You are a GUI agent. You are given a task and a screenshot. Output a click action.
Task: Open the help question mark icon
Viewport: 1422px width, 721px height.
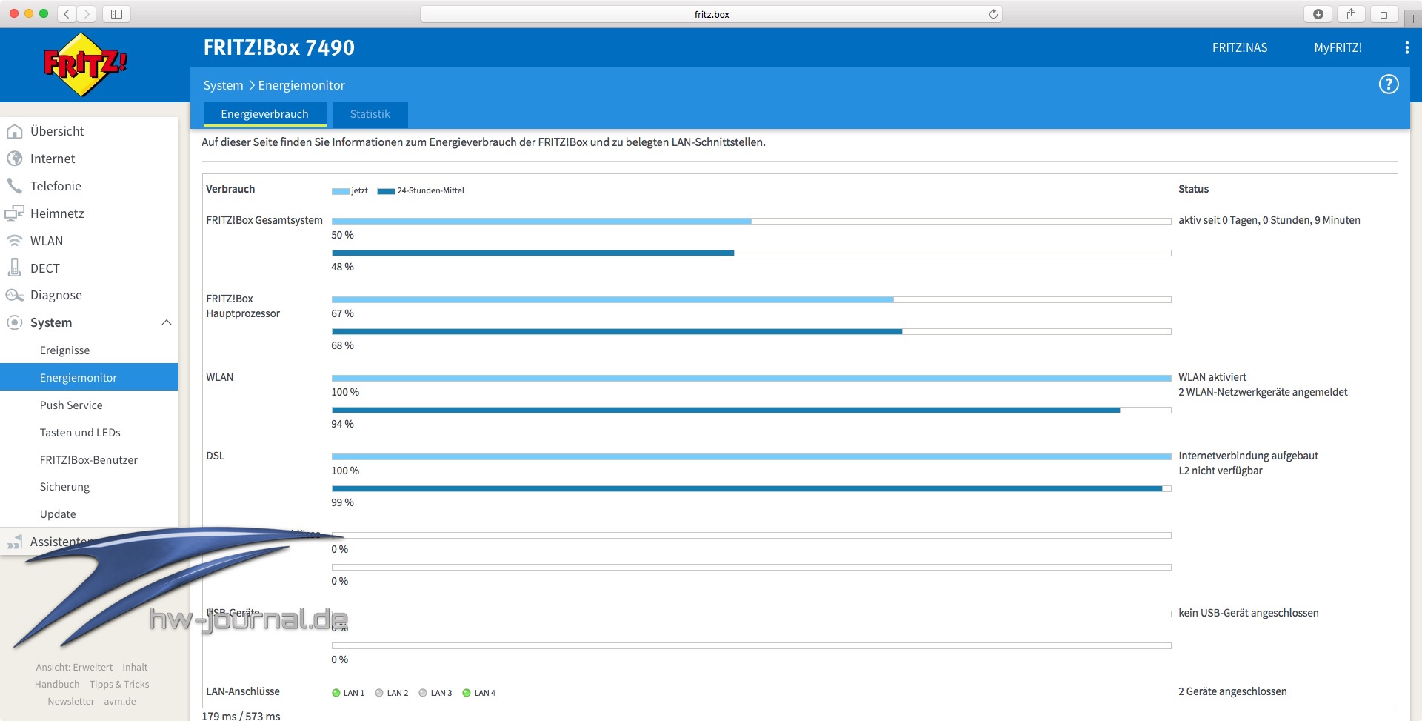(1388, 84)
